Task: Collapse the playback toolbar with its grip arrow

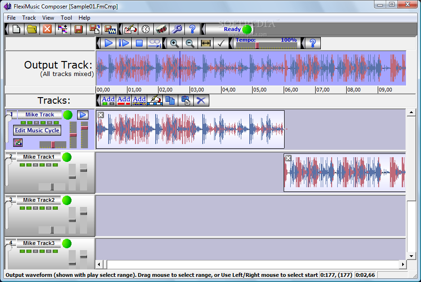Action: (98, 43)
